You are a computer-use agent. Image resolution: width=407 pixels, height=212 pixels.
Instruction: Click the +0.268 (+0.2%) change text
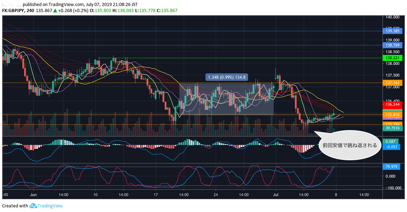(x=73, y=11)
